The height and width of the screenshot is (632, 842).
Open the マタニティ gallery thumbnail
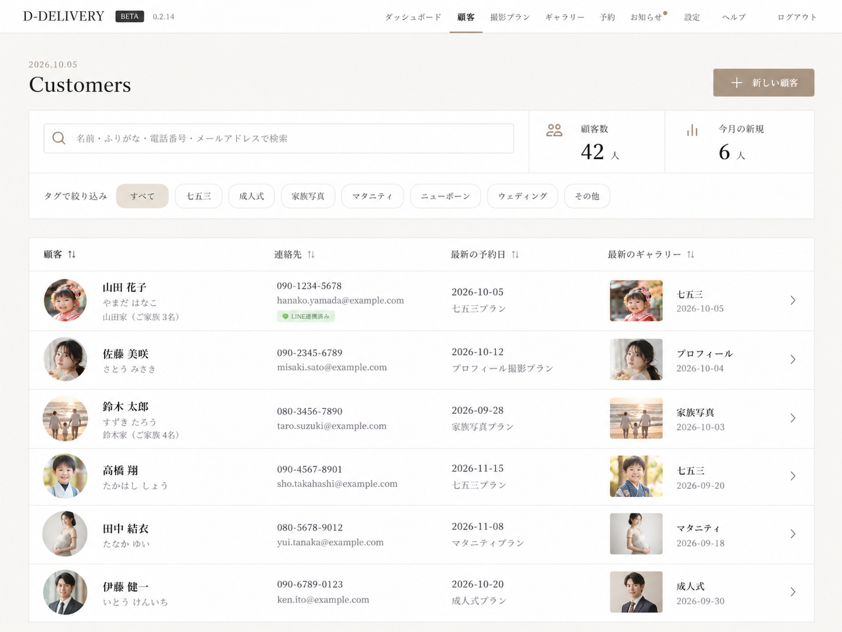coord(636,534)
